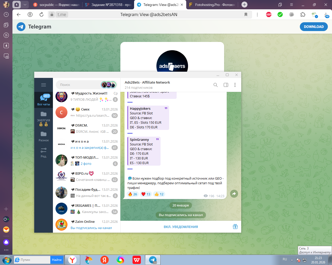This screenshot has width=332, height=265.
Task: Click Ads2Bets - Affiliate Network header title
Action: 147,82
